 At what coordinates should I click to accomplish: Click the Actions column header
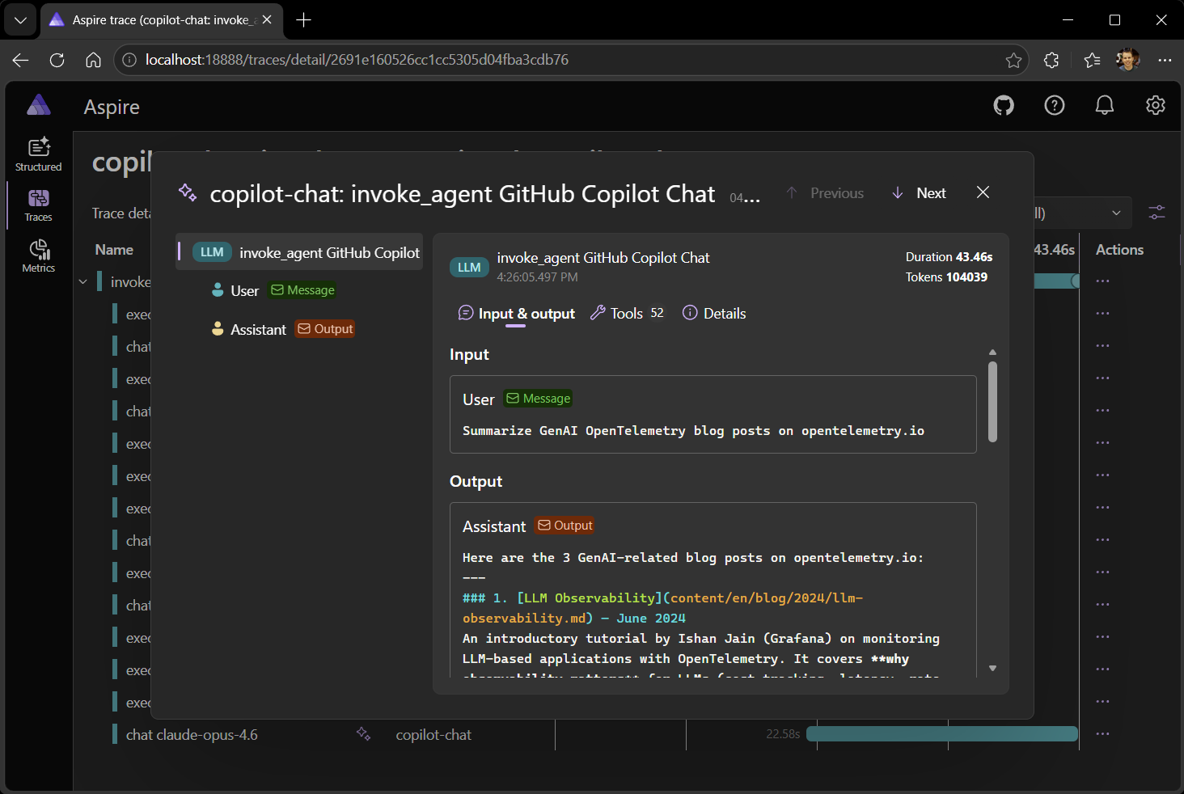(1119, 250)
